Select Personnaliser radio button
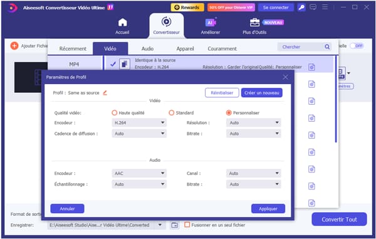Screen dimensions: 376x239 229,113
